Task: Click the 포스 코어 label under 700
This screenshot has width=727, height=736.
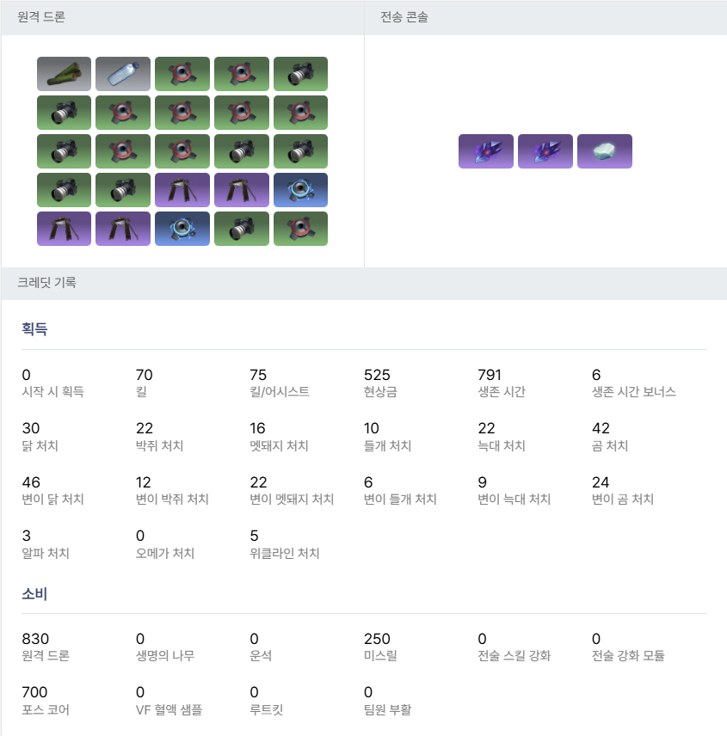Action: click(x=46, y=709)
